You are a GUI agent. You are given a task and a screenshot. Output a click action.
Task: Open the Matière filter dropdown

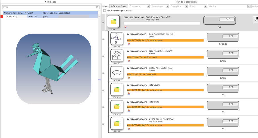point(229,6)
